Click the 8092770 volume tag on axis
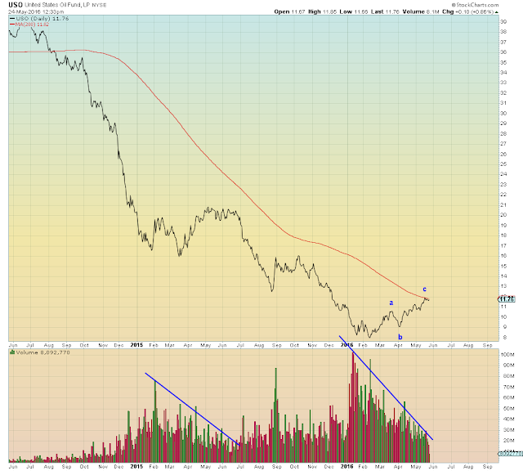 510,454
